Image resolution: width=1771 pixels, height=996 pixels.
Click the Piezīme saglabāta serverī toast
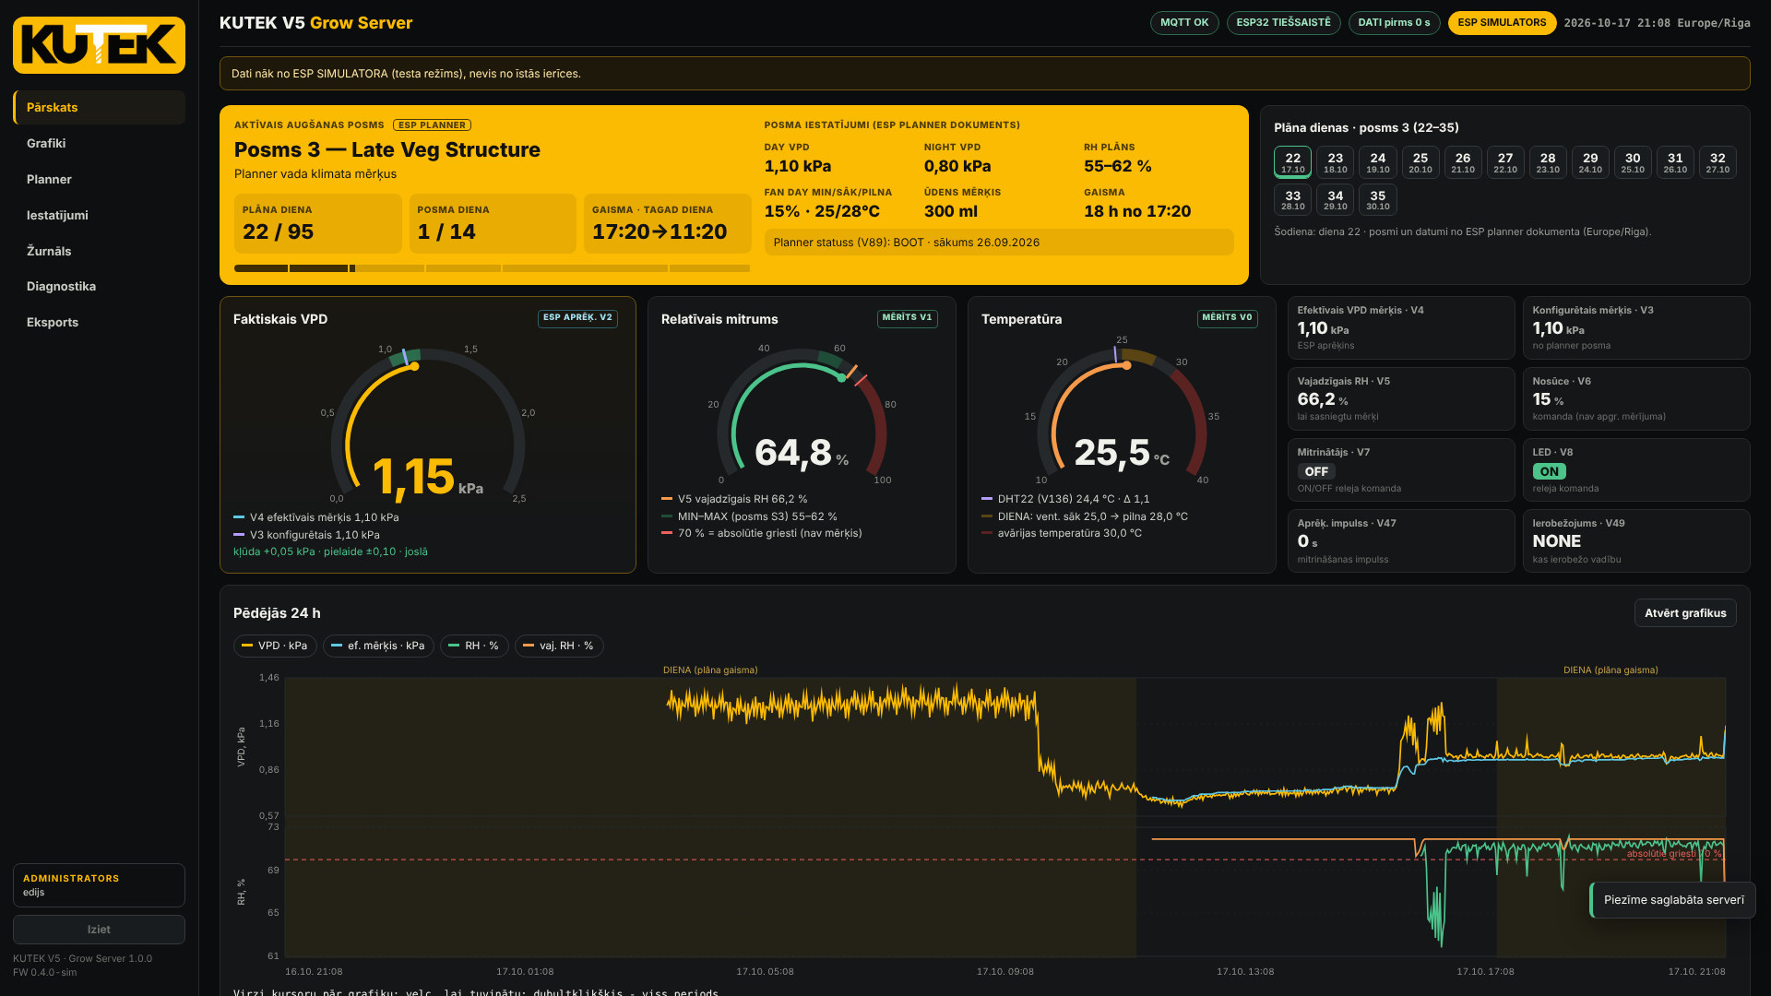(x=1672, y=900)
